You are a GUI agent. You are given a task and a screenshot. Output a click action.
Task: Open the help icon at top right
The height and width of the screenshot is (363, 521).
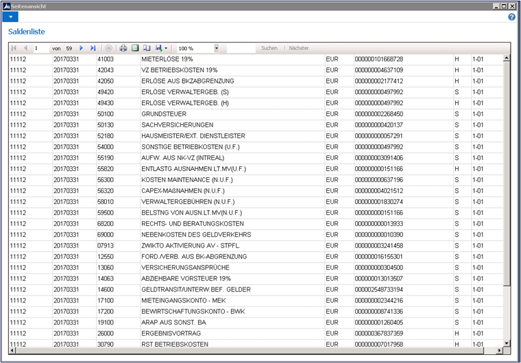(x=511, y=16)
